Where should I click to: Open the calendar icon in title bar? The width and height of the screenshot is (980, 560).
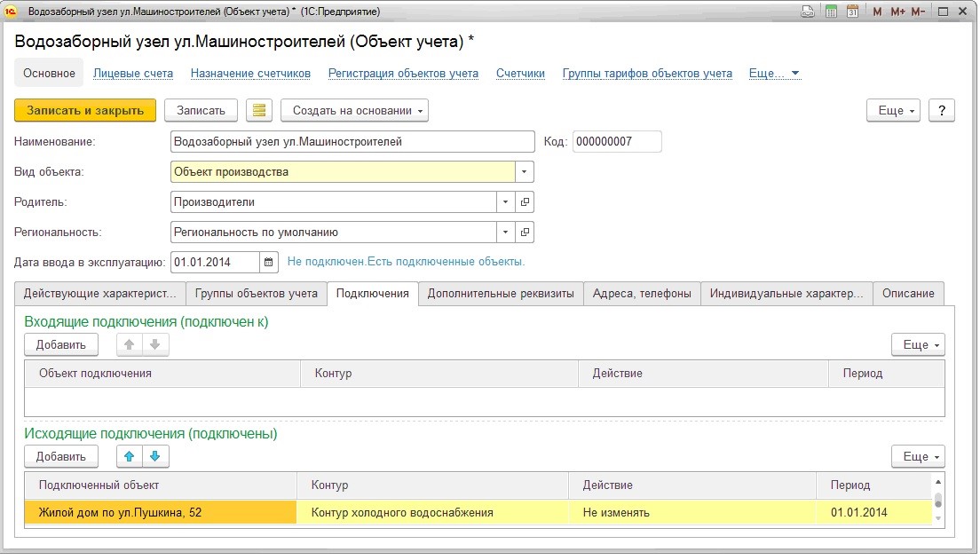(852, 12)
